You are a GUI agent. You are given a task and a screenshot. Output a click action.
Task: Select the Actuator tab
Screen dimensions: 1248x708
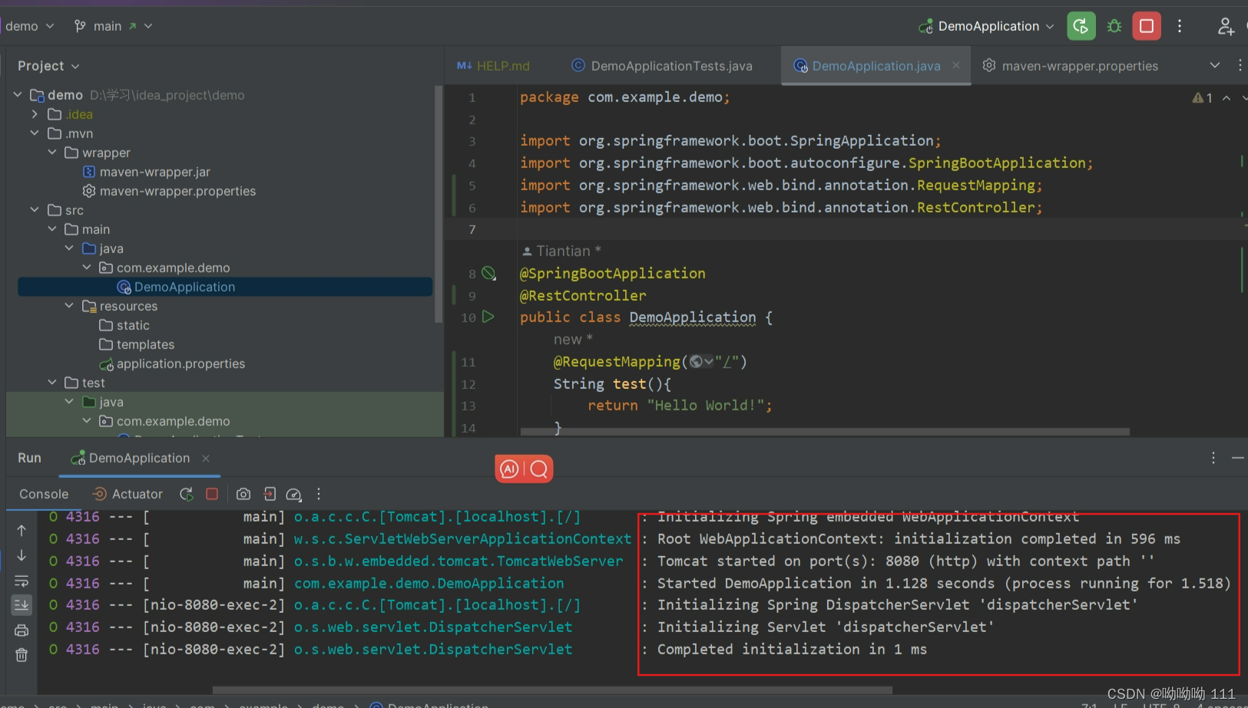click(127, 494)
